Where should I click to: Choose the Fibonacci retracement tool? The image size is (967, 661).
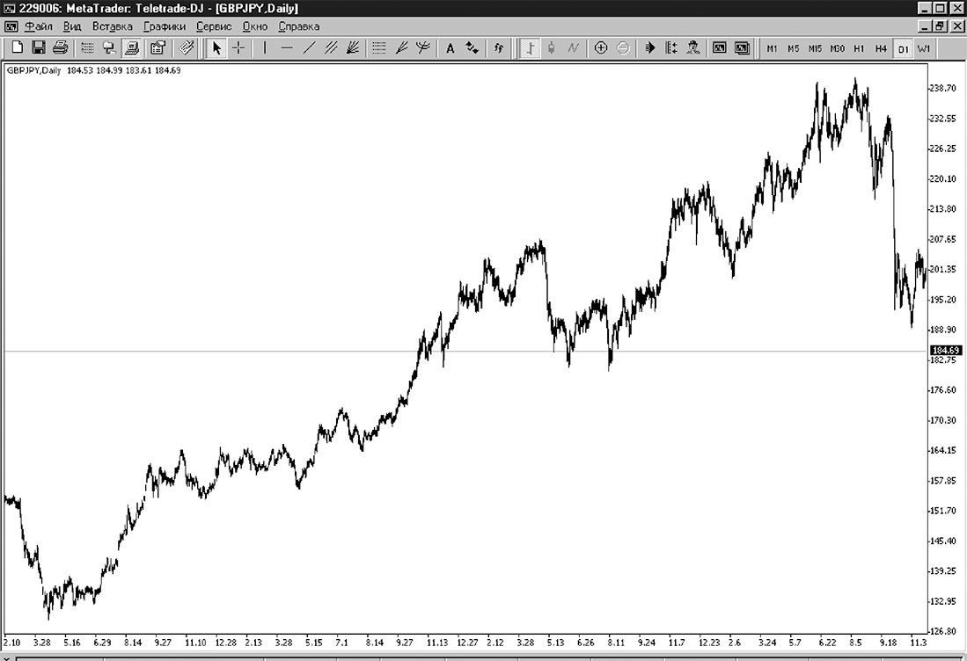pos(379,48)
